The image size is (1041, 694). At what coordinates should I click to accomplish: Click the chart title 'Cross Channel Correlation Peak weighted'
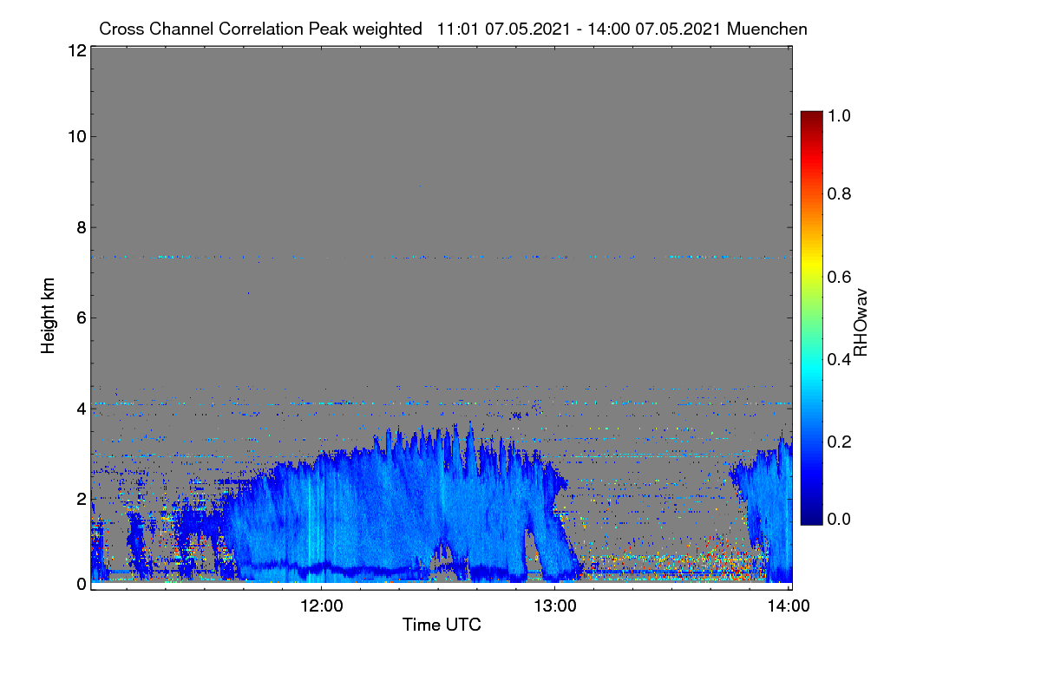tap(260, 29)
